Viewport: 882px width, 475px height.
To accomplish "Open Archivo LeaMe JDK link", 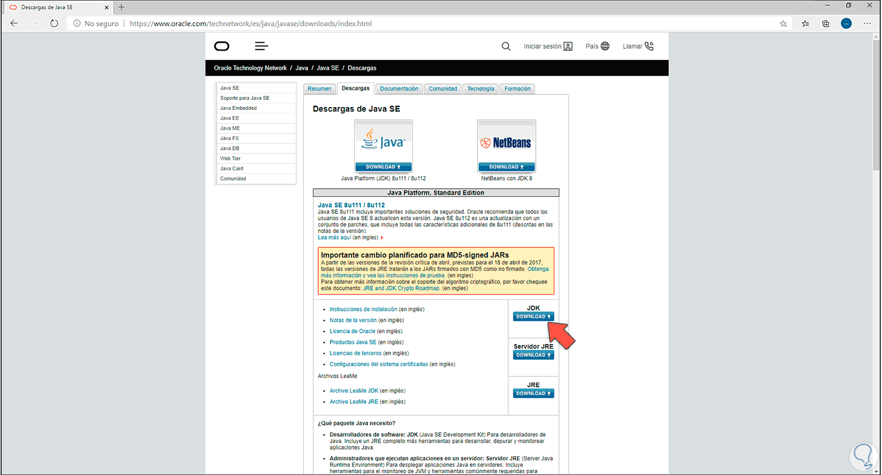I will point(354,391).
